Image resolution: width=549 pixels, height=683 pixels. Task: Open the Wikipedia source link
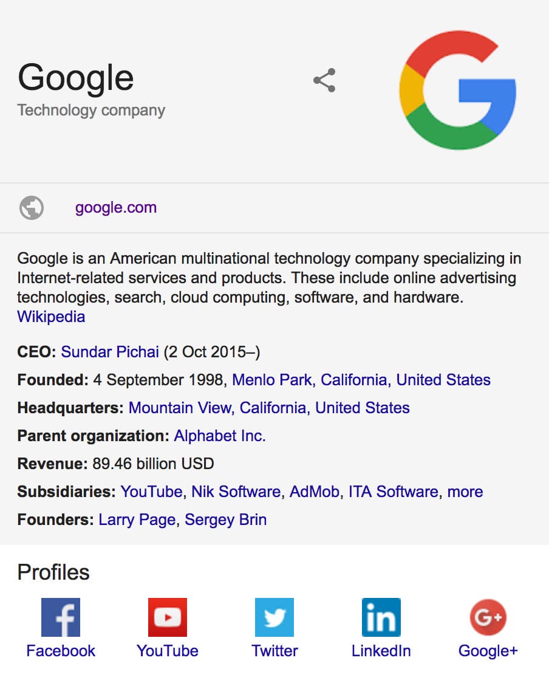coord(51,317)
